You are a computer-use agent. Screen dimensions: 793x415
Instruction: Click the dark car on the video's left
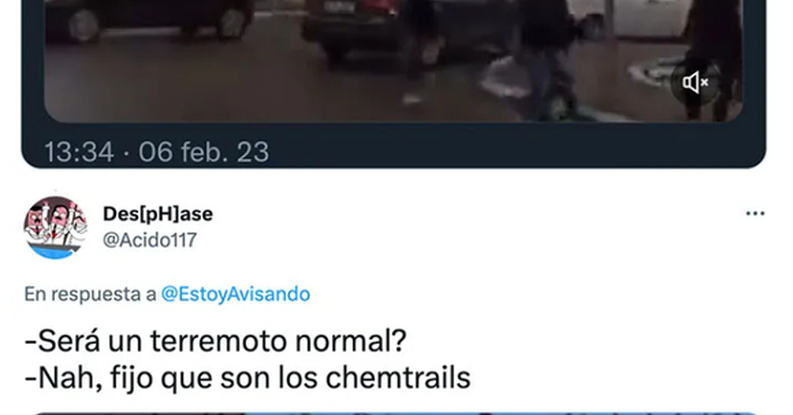[x=148, y=19]
